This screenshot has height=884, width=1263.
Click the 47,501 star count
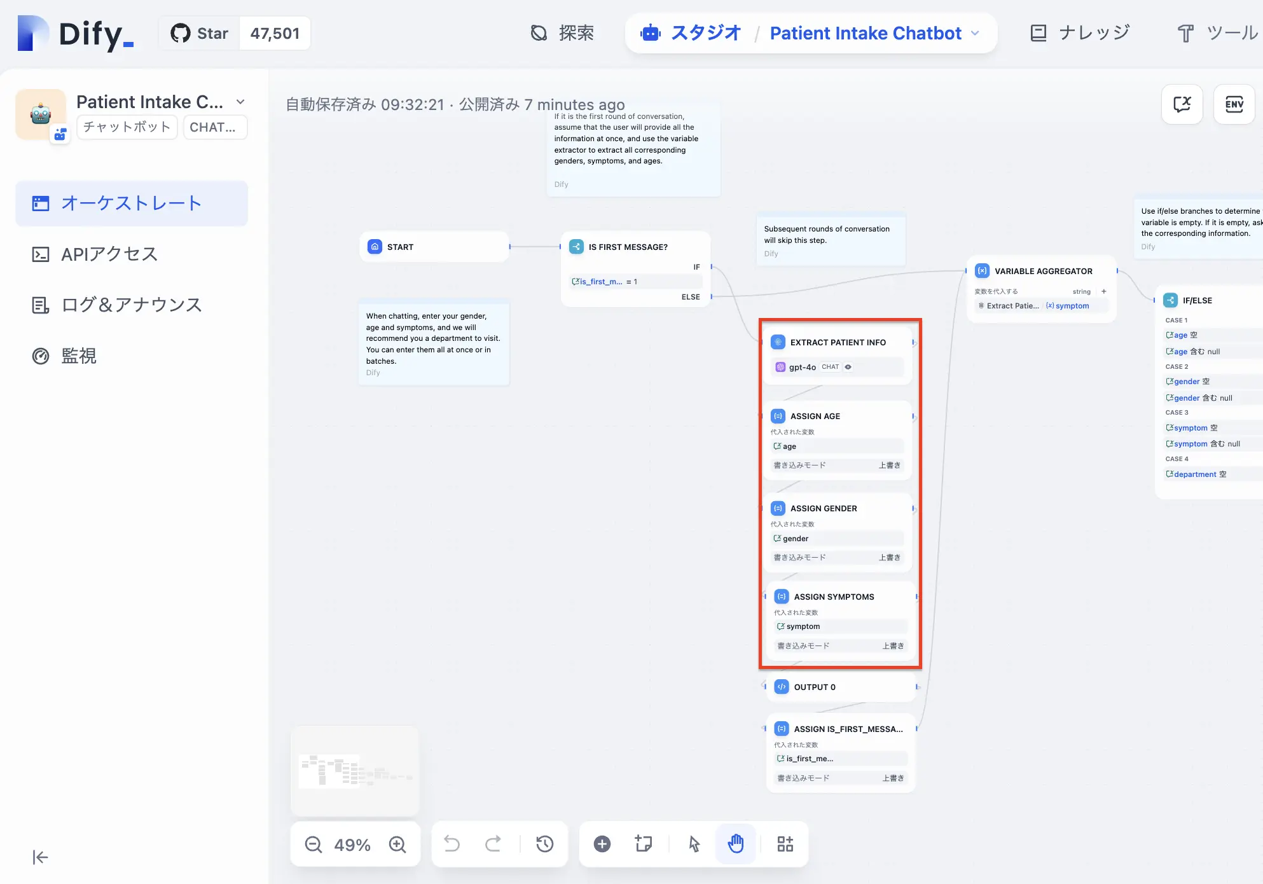(275, 33)
